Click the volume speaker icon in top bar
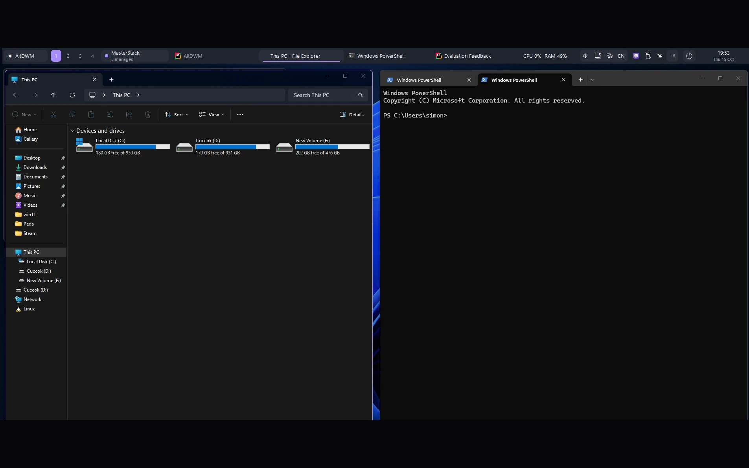 coord(585,56)
